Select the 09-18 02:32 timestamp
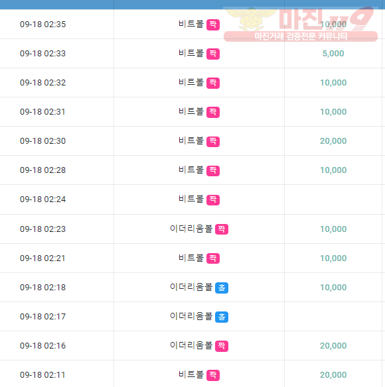This screenshot has height=387, width=385. 42,83
